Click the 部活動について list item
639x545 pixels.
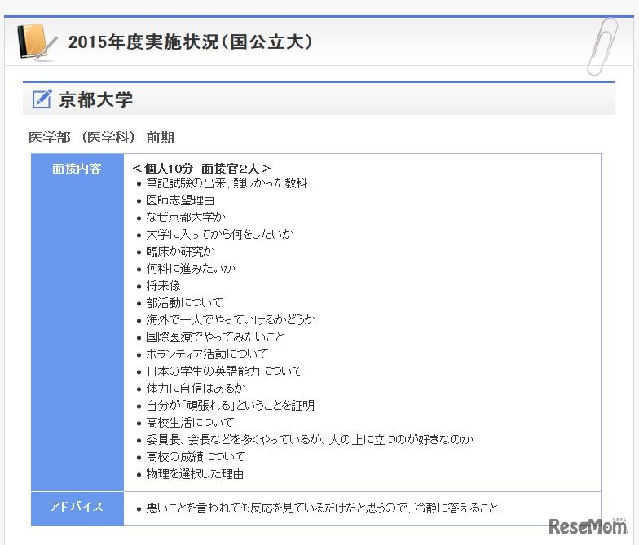[184, 303]
